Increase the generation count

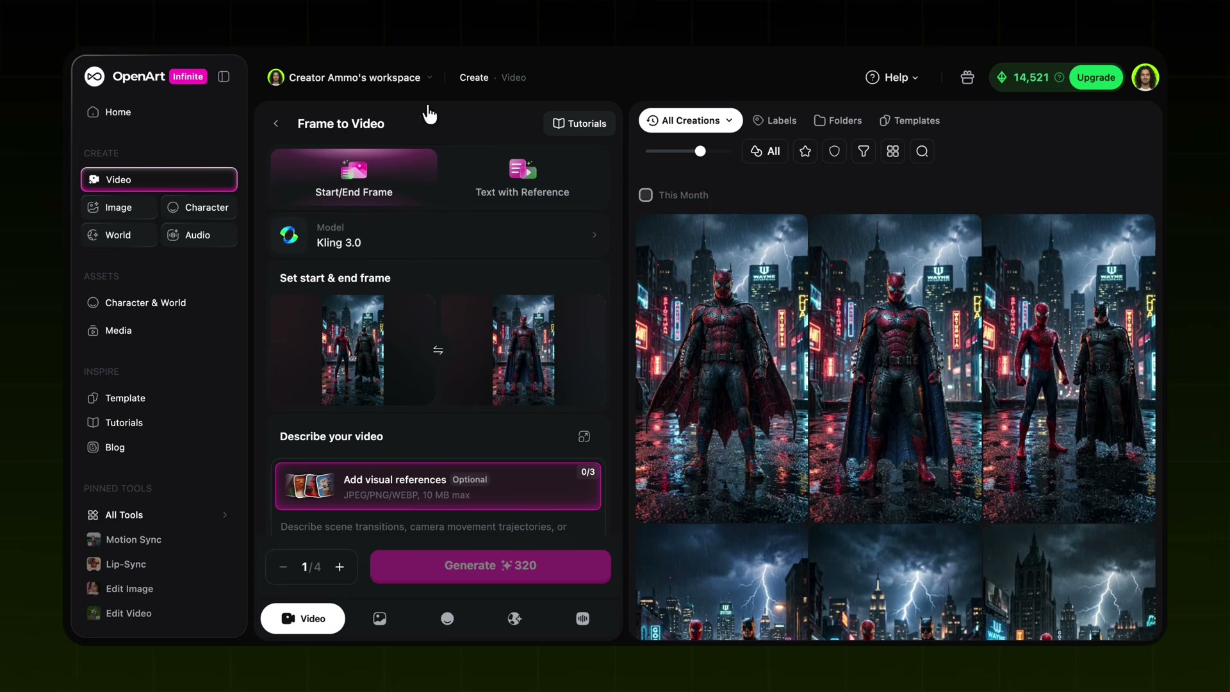[340, 567]
